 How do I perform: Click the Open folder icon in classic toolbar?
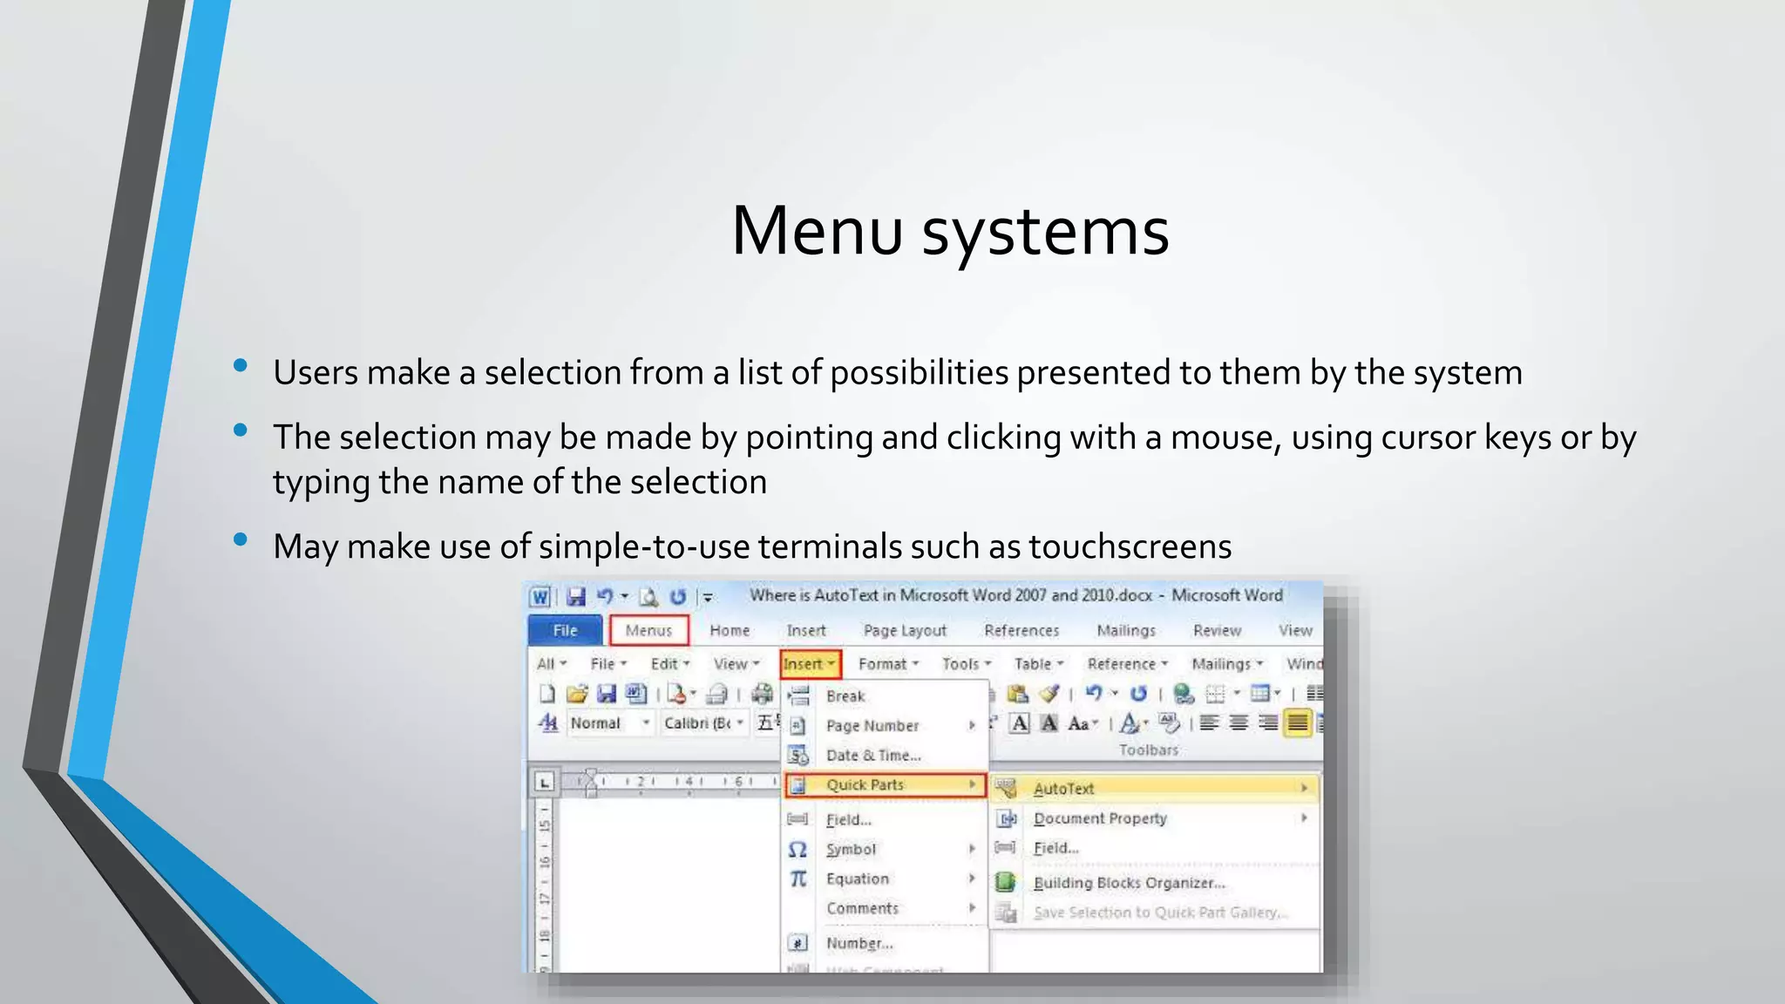576,694
